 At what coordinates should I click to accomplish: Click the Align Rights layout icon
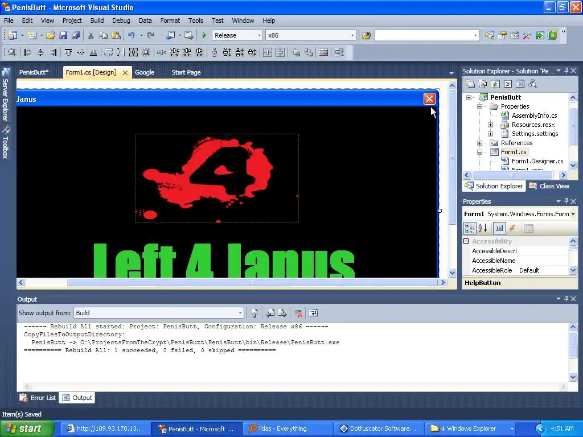click(53, 52)
